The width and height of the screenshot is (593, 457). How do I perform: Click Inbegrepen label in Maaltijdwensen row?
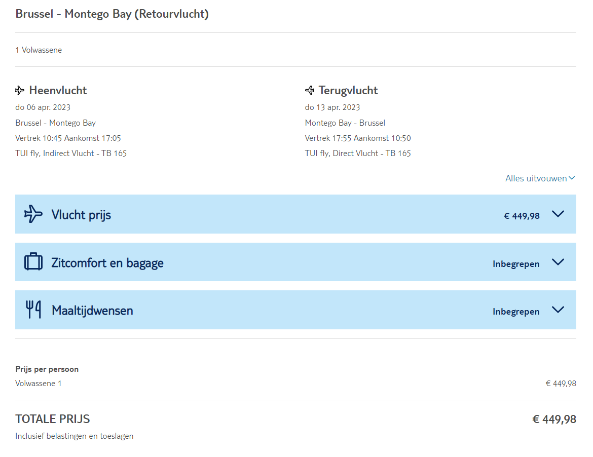tap(516, 312)
